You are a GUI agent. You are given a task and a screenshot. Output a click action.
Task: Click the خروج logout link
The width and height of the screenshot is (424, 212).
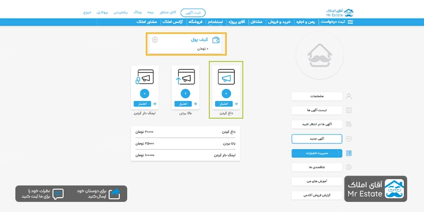[x=87, y=12]
